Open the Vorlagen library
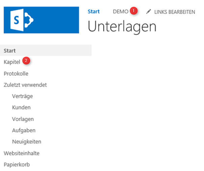The image size is (204, 171). pyautogui.click(x=23, y=119)
